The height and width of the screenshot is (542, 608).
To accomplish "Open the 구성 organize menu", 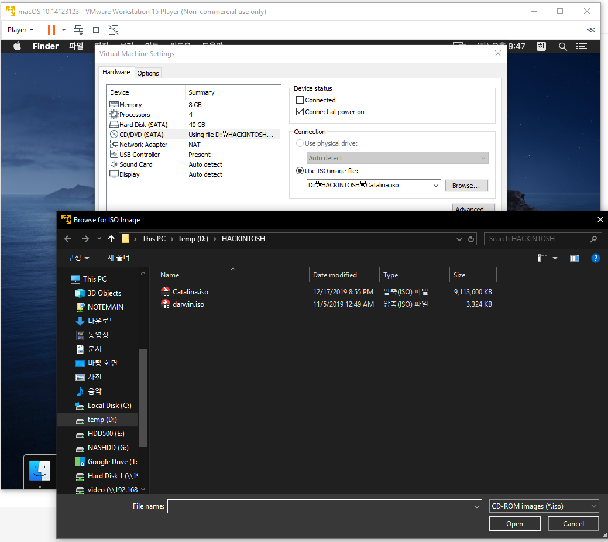I will tap(78, 258).
